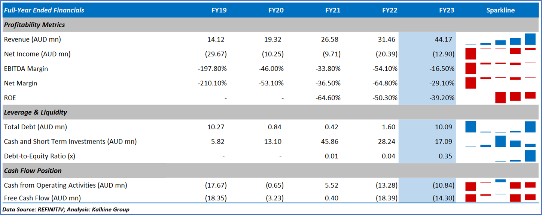Click the Revenue sparkline chart
542x215 pixels.
coord(500,40)
